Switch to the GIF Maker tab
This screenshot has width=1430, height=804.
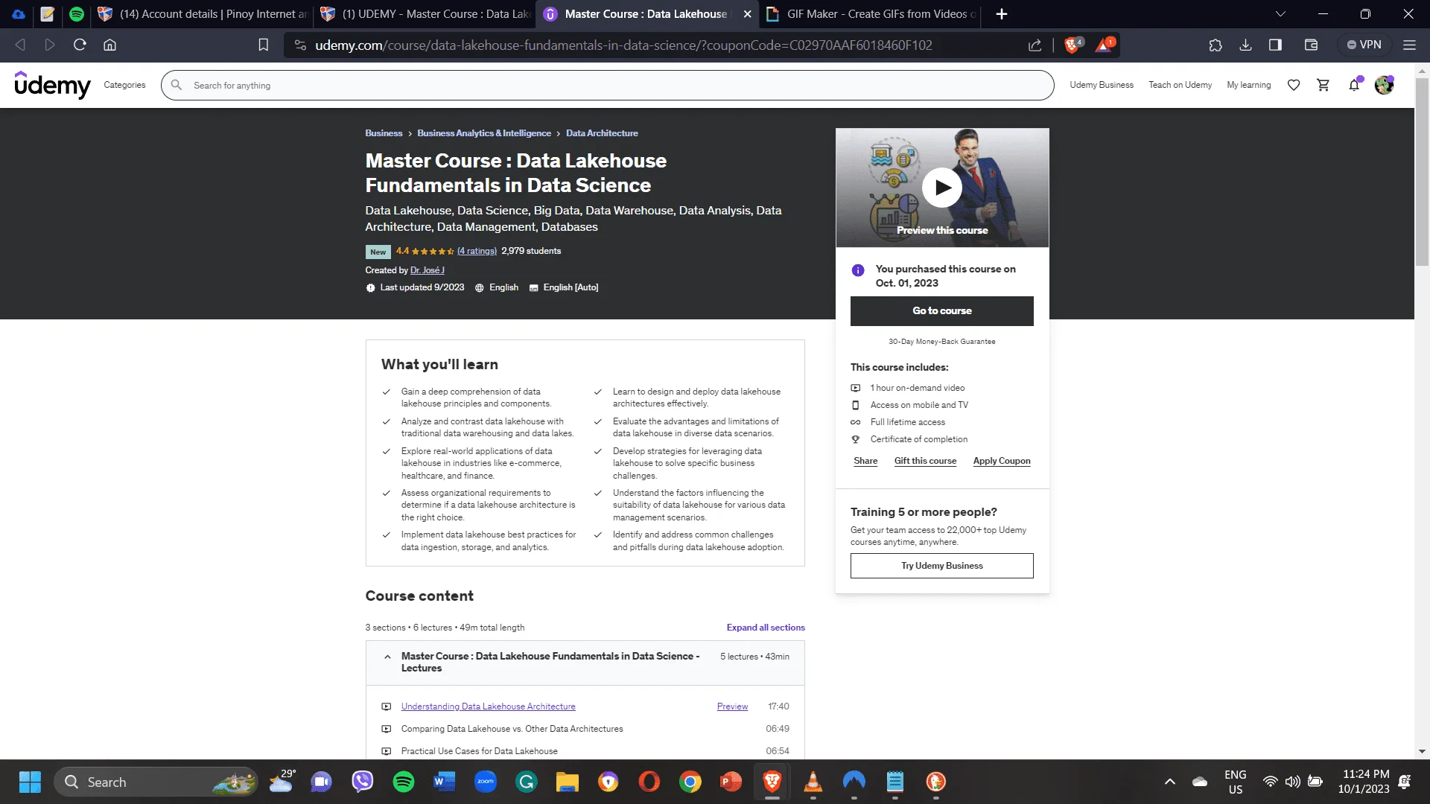pos(871,14)
